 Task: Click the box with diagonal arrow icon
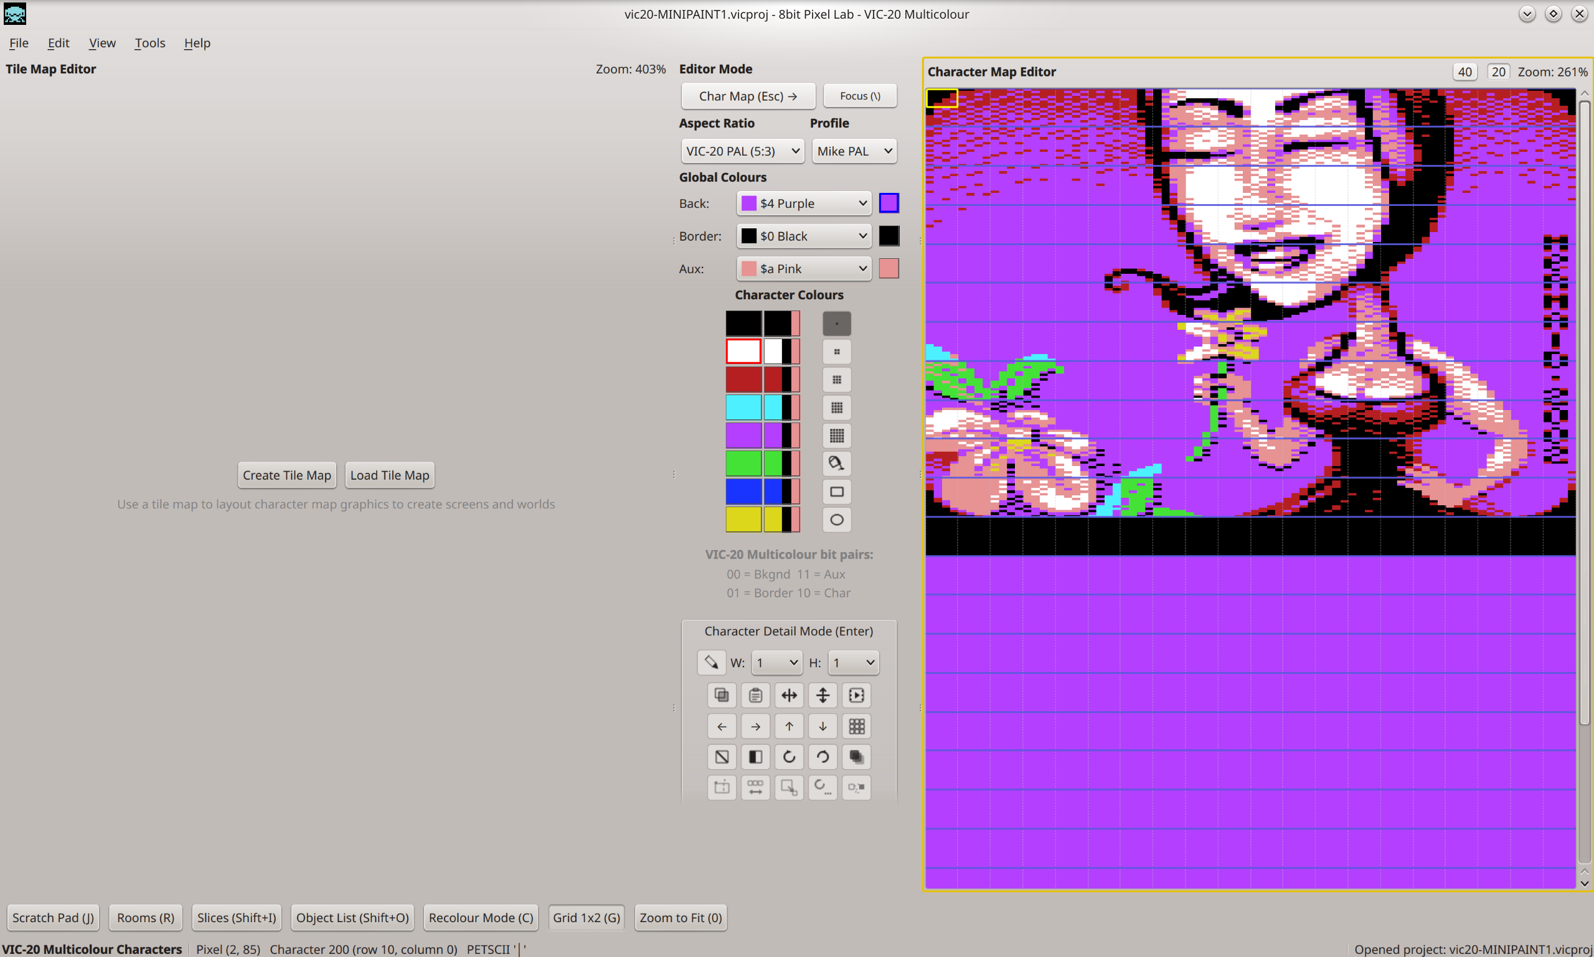click(789, 787)
